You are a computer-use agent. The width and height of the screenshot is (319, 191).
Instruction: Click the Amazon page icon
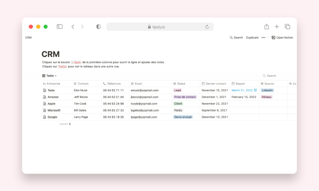(44, 97)
